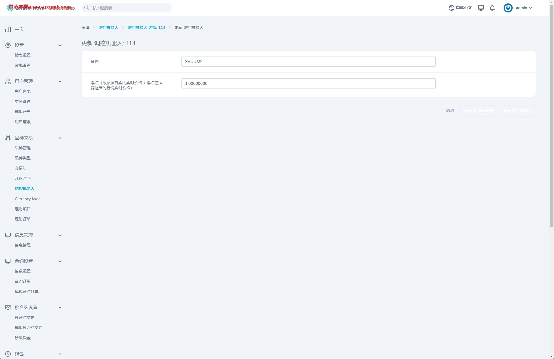Open the notifications bell icon
This screenshot has height=359, width=554.
click(x=492, y=8)
